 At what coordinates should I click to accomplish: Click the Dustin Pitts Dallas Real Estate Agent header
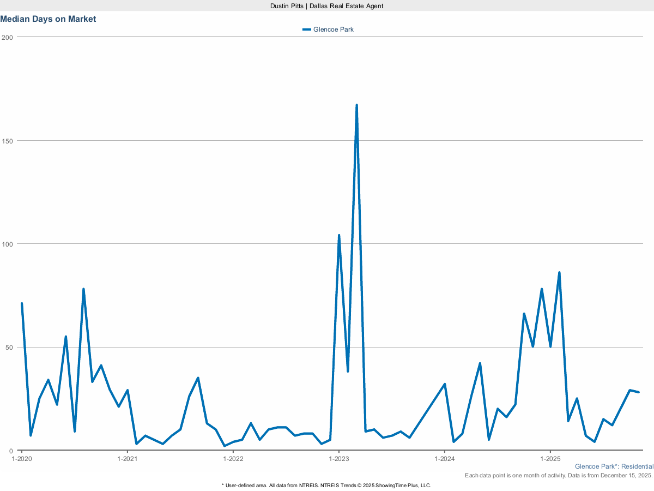pos(326,6)
